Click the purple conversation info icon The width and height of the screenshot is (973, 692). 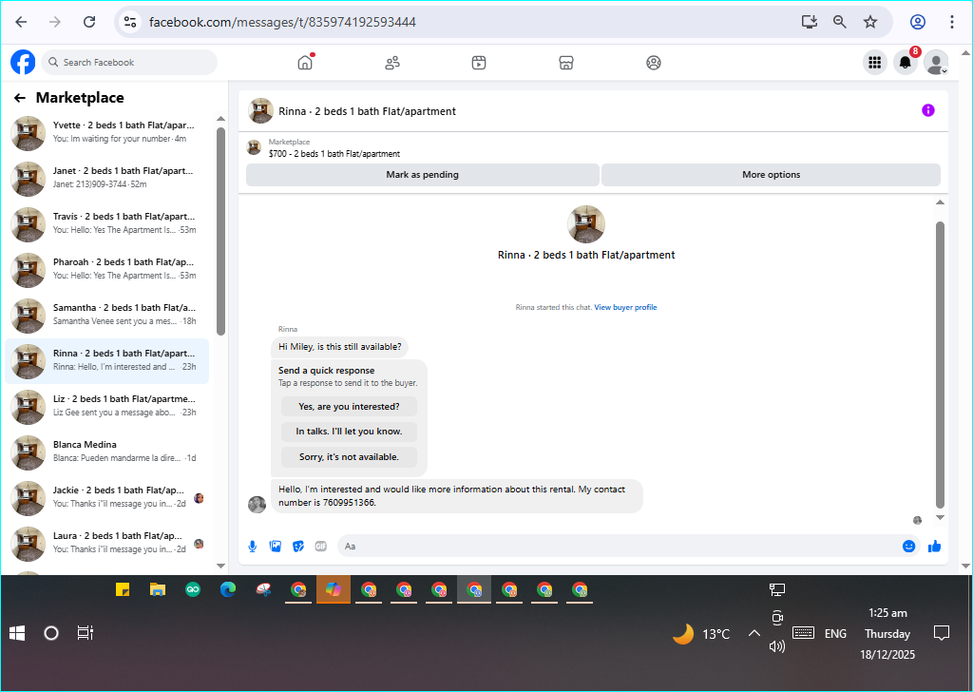tap(928, 110)
